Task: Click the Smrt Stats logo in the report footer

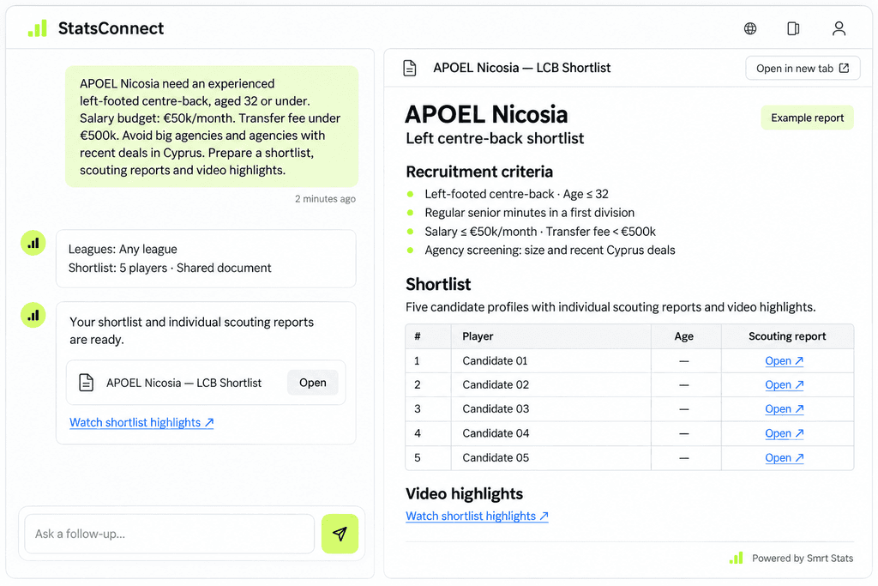Action: tap(736, 558)
